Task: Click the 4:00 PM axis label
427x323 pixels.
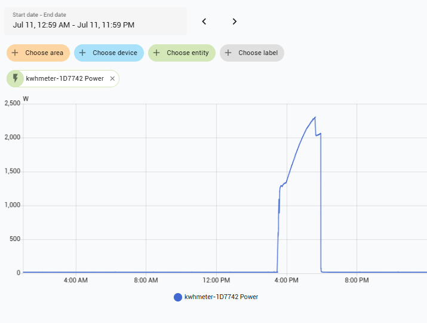Action: [x=287, y=280]
